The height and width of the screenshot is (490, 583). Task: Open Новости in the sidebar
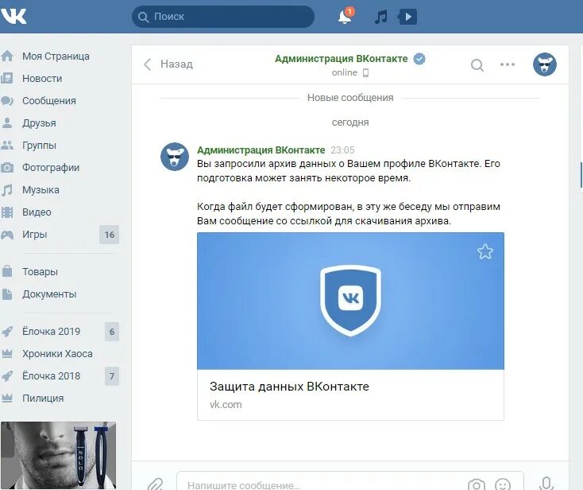(x=42, y=79)
